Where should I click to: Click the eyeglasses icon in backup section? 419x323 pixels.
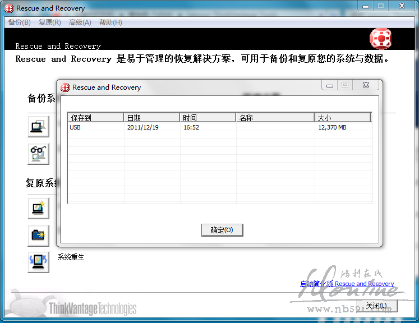pyautogui.click(x=38, y=154)
